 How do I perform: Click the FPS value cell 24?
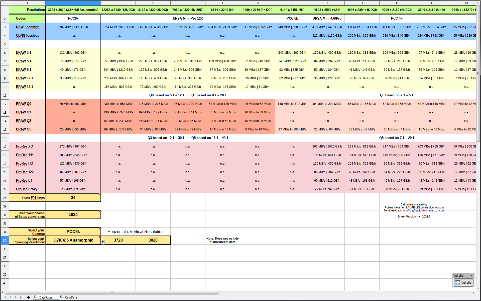(x=73, y=198)
